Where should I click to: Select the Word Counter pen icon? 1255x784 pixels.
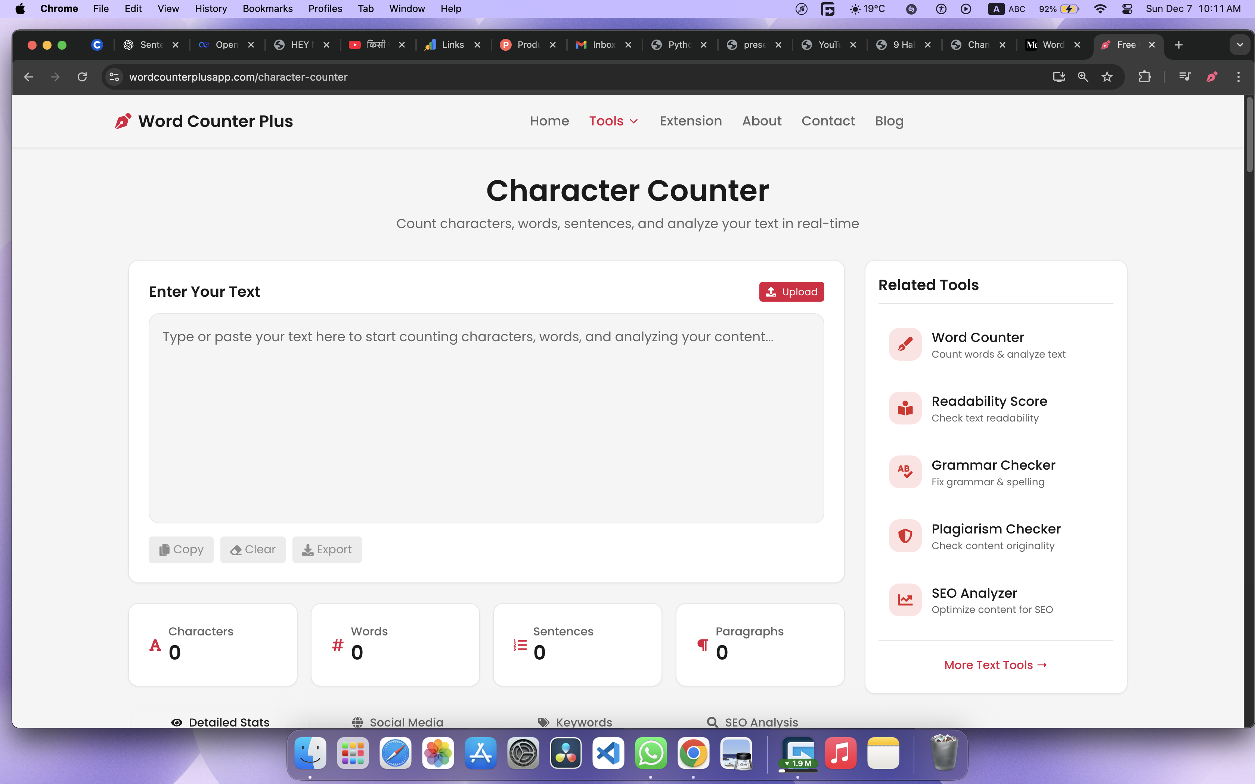click(905, 344)
